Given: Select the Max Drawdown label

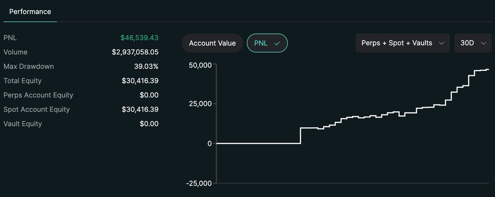Looking at the screenshot, I should (x=28, y=66).
